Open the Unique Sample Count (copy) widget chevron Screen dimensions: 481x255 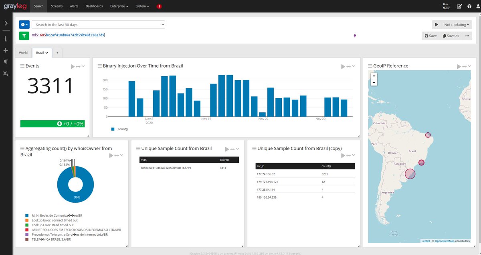[x=354, y=155]
